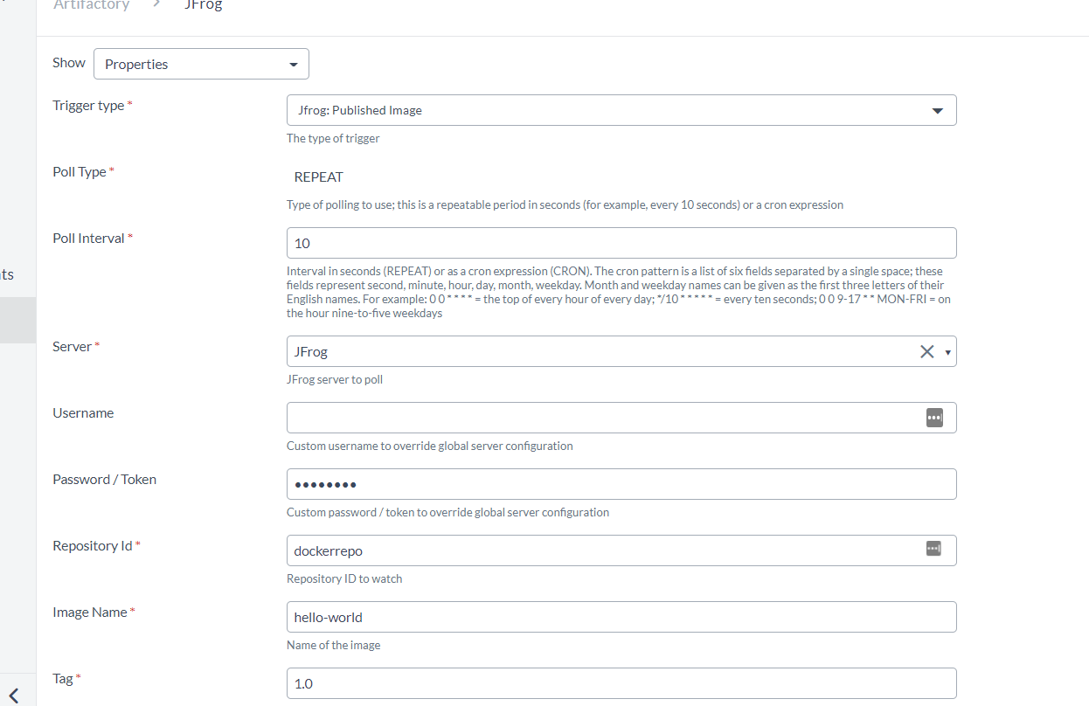The width and height of the screenshot is (1089, 706).
Task: Select the Password / Token field
Action: [621, 484]
